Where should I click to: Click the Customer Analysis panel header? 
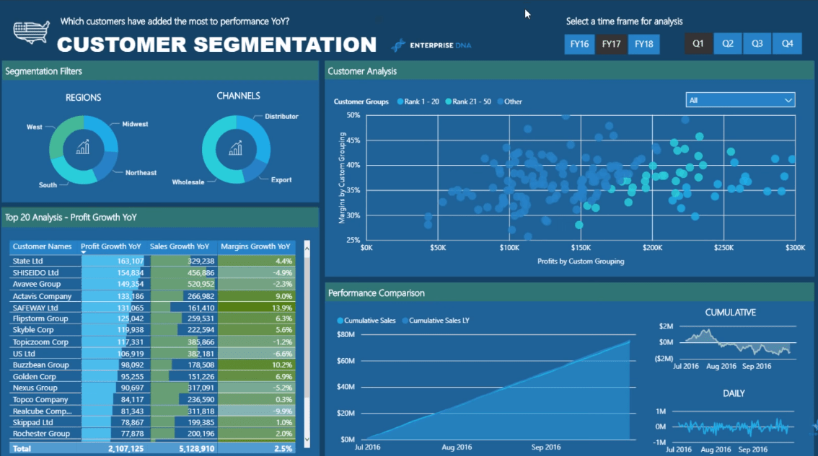(569, 71)
